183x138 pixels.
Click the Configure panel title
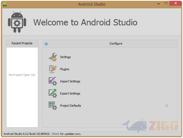point(116,44)
